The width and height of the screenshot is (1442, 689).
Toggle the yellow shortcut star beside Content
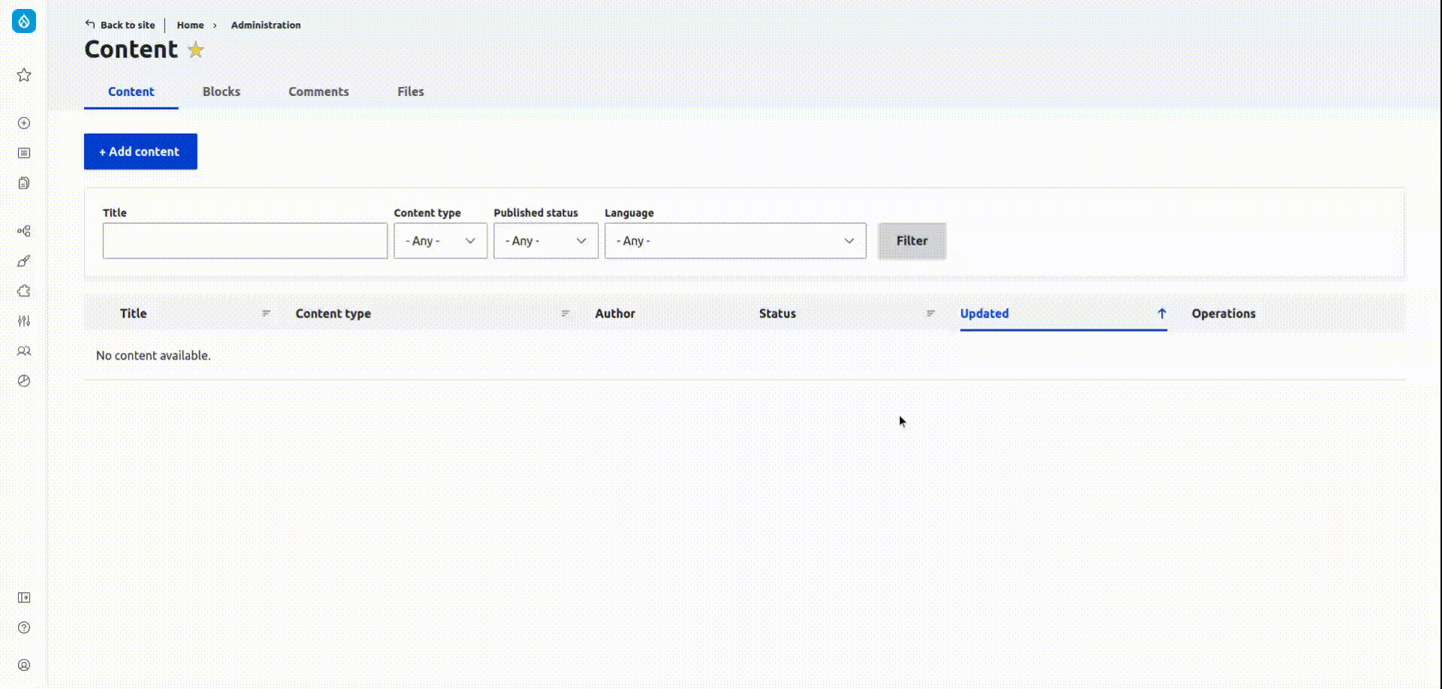195,50
